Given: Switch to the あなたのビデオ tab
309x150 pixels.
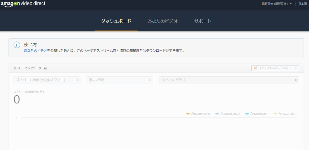Looking at the screenshot, I should [163, 21].
